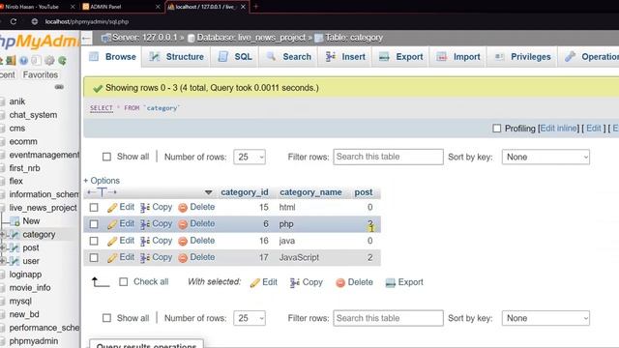This screenshot has height=348, width=619.
Task: Click bottom Filter rows search field
Action: click(x=388, y=318)
